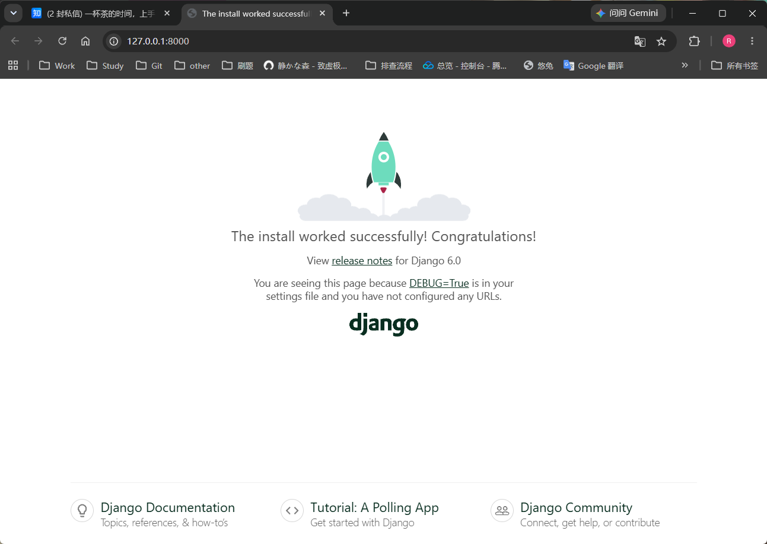Image resolution: width=767 pixels, height=544 pixels.
Task: Bookmark this page with the star icon
Action: pos(661,41)
